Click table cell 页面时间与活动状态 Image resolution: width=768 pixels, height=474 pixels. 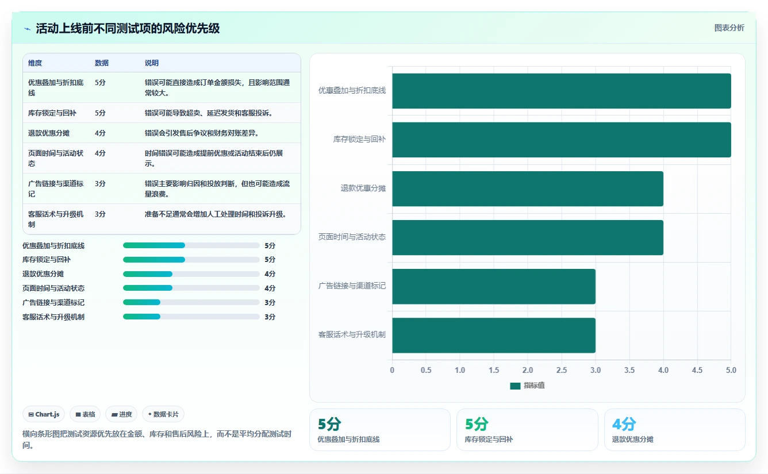pyautogui.click(x=56, y=158)
